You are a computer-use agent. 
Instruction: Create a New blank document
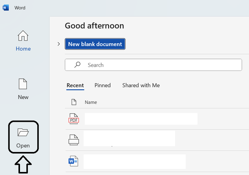point(95,44)
